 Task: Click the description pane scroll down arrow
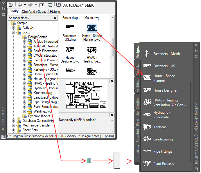coord(112,131)
